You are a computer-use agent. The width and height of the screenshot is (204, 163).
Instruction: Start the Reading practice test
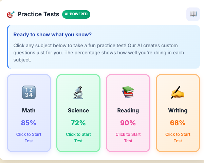[x=128, y=138]
